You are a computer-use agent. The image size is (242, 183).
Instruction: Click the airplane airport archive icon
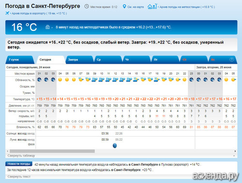pyautogui.click(x=7, y=13)
